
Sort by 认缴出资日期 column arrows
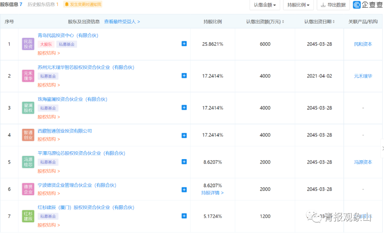(x=334, y=22)
